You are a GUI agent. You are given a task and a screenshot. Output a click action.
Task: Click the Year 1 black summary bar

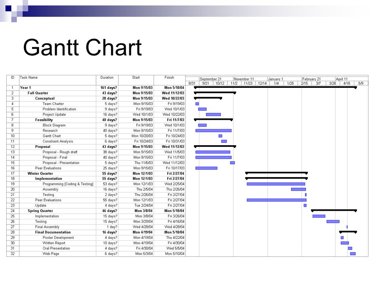click(x=275, y=87)
